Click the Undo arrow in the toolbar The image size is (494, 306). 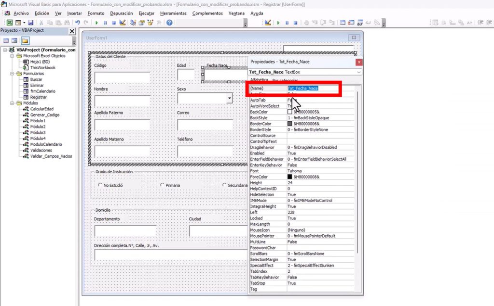point(78,23)
